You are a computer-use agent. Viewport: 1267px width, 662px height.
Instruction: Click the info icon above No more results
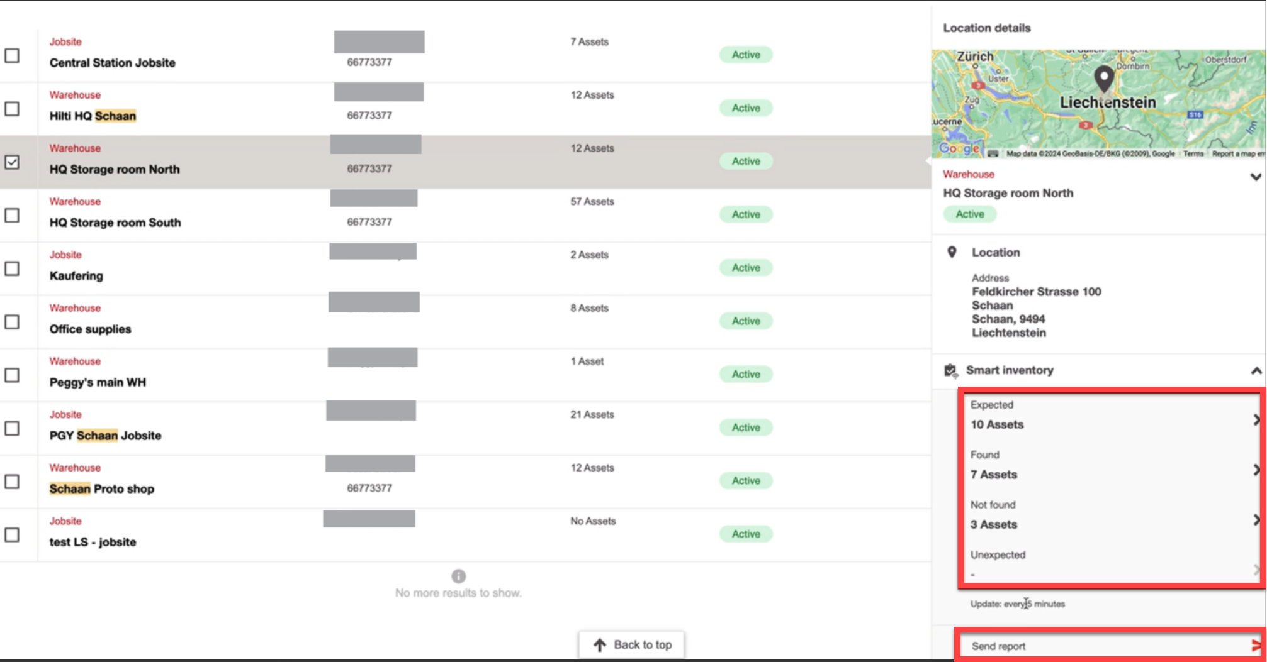pos(458,576)
